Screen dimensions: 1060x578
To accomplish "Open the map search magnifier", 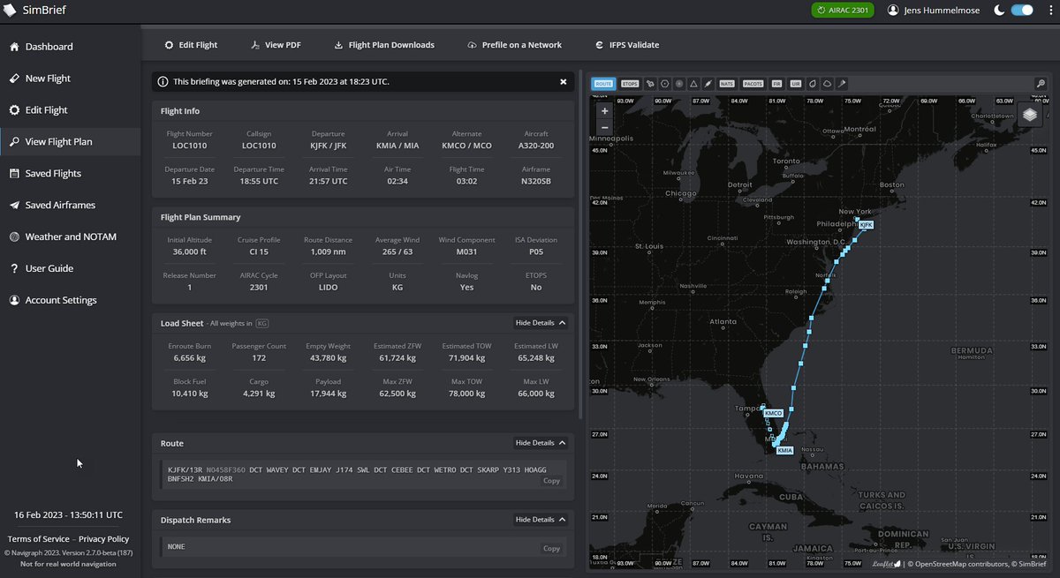I will [x=1042, y=83].
